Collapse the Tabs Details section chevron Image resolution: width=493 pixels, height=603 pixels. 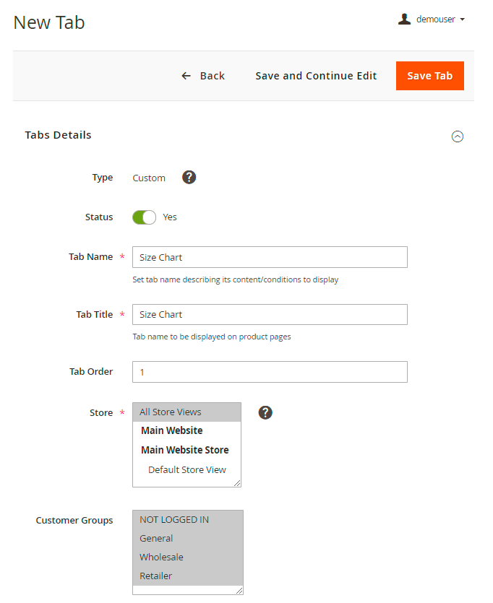click(x=457, y=136)
